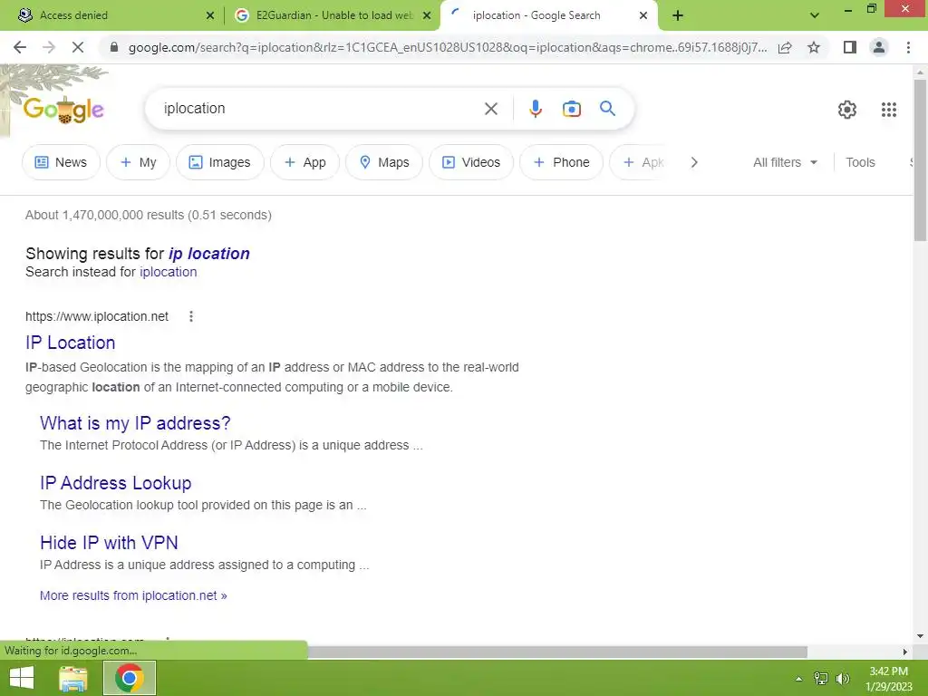Filter results by Videos
Viewport: 928px width, 696px height.
click(471, 162)
